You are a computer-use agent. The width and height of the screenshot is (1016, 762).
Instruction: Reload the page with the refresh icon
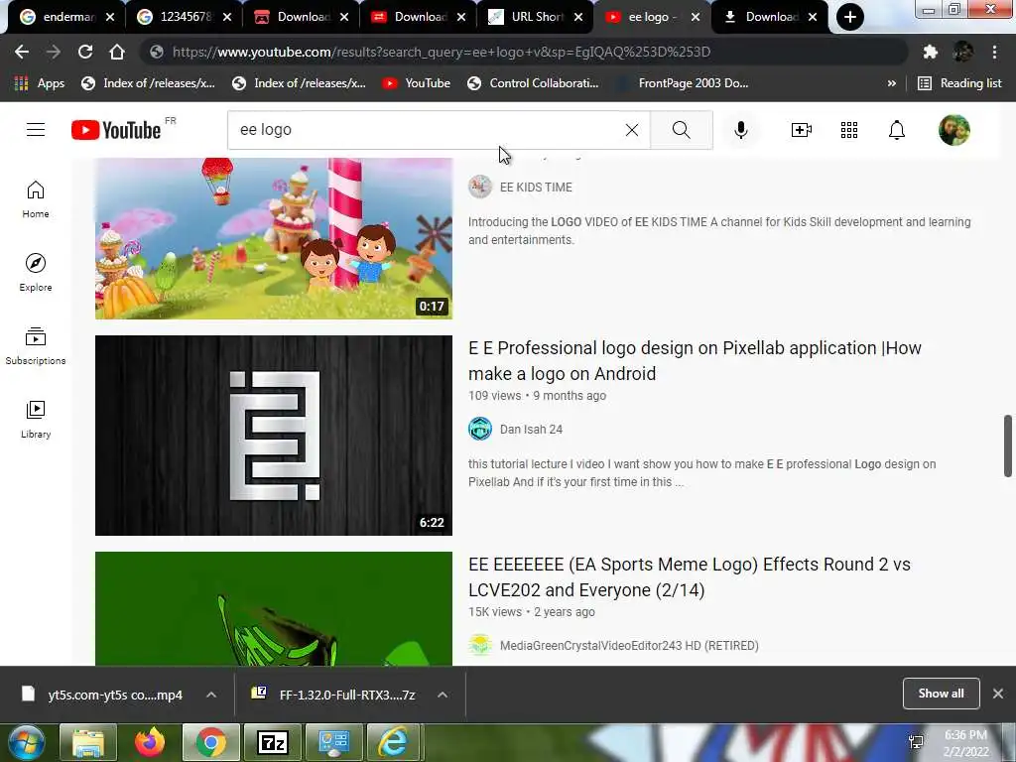coord(85,52)
